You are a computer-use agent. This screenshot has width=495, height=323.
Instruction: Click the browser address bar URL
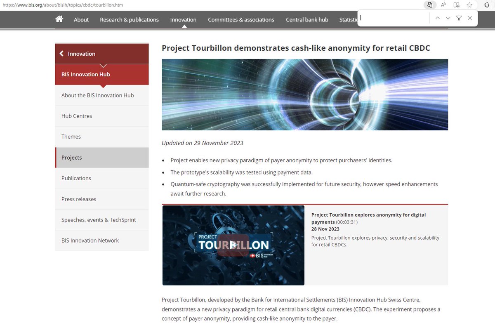(x=63, y=5)
